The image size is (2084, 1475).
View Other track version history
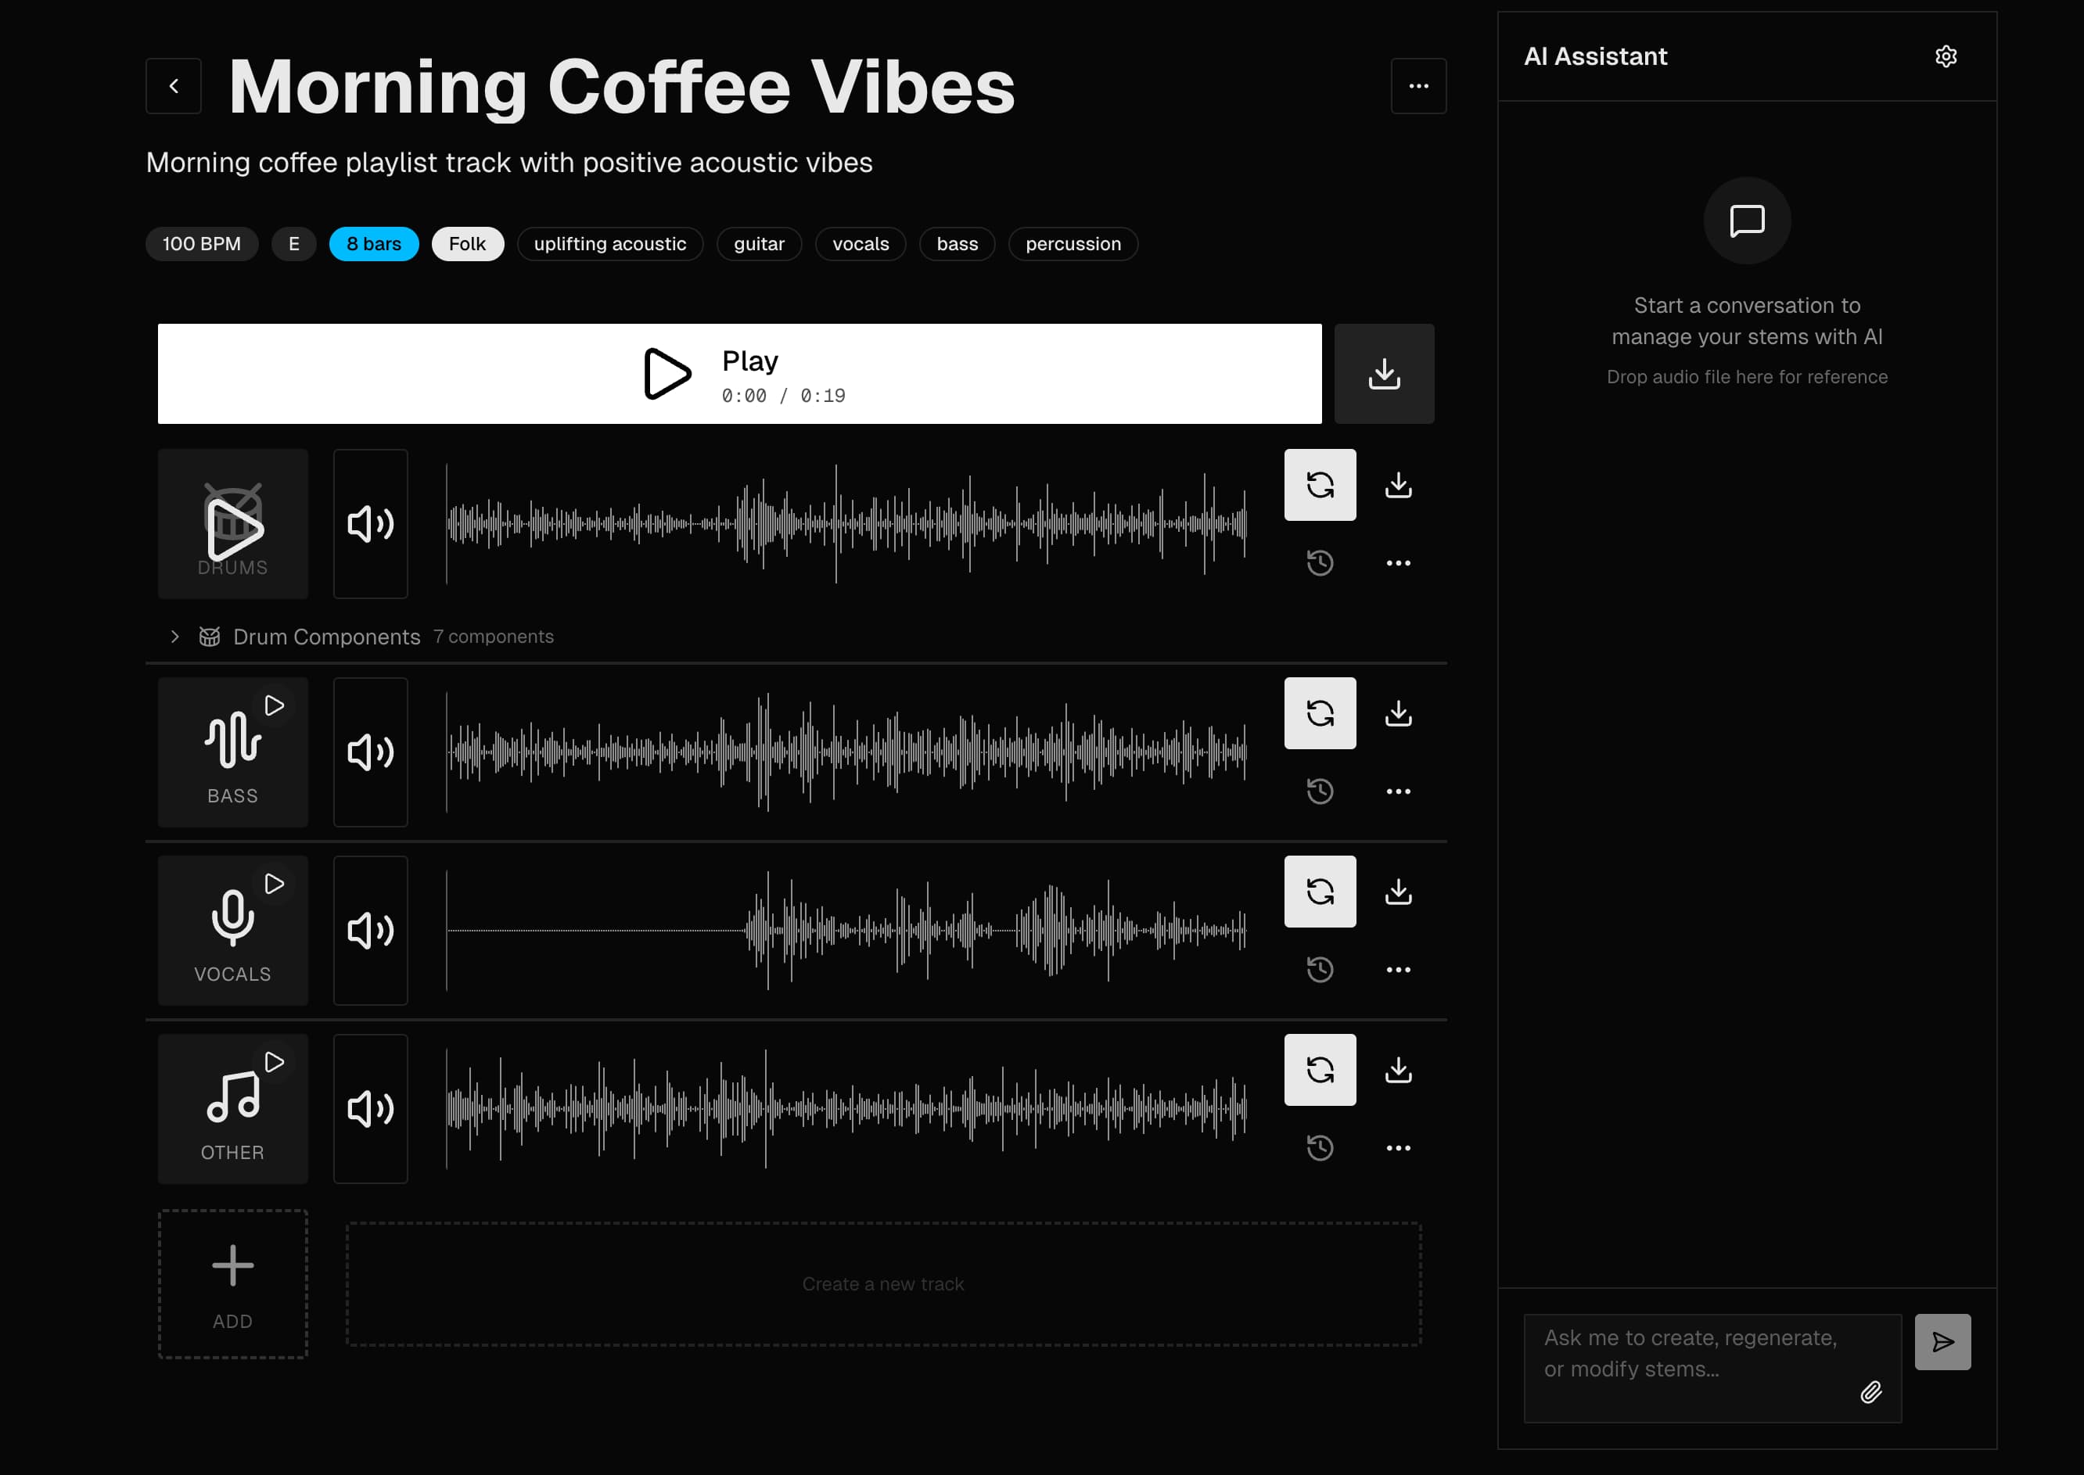[x=1320, y=1147]
